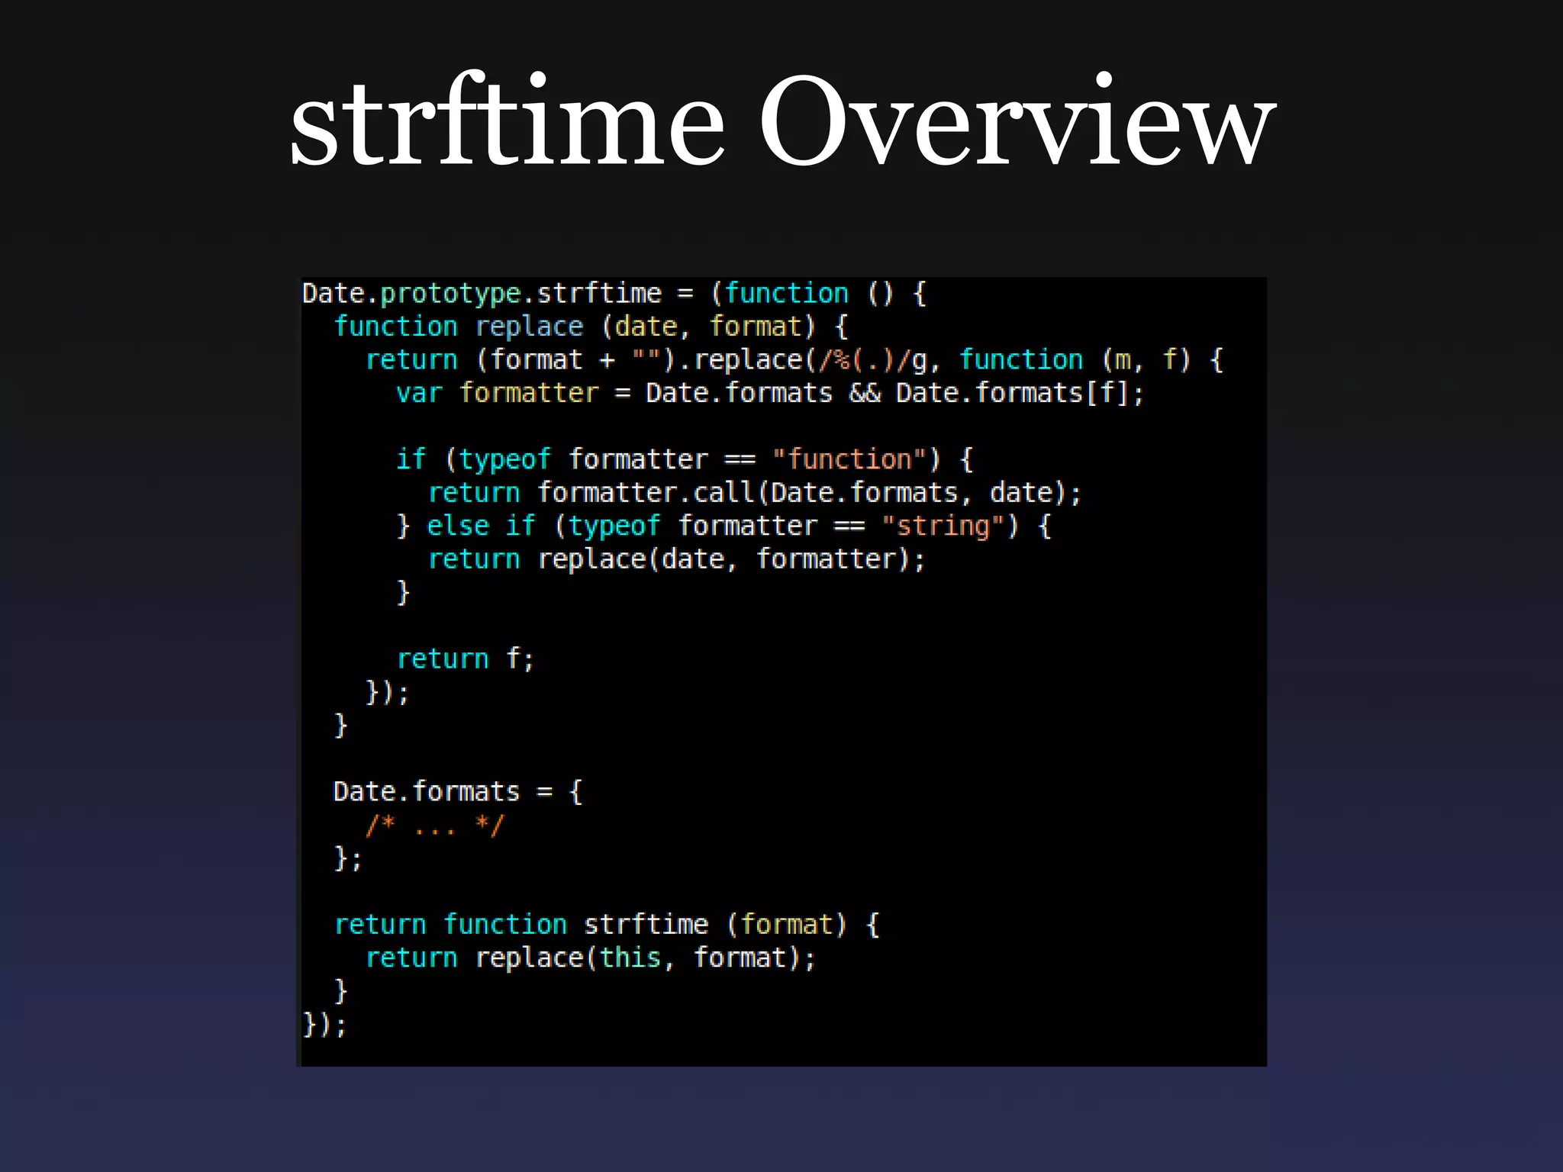The image size is (1563, 1172).
Task: Select the regex '/%(.)/g' in code
Action: coord(872,360)
